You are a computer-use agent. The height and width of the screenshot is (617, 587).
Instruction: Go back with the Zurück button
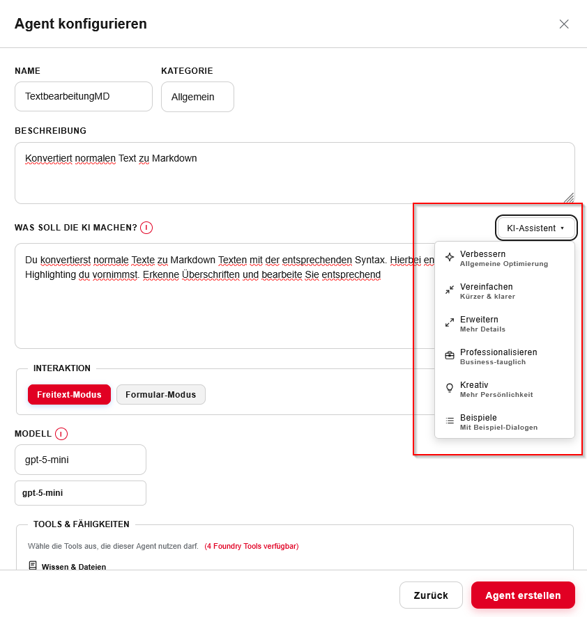coord(431,595)
